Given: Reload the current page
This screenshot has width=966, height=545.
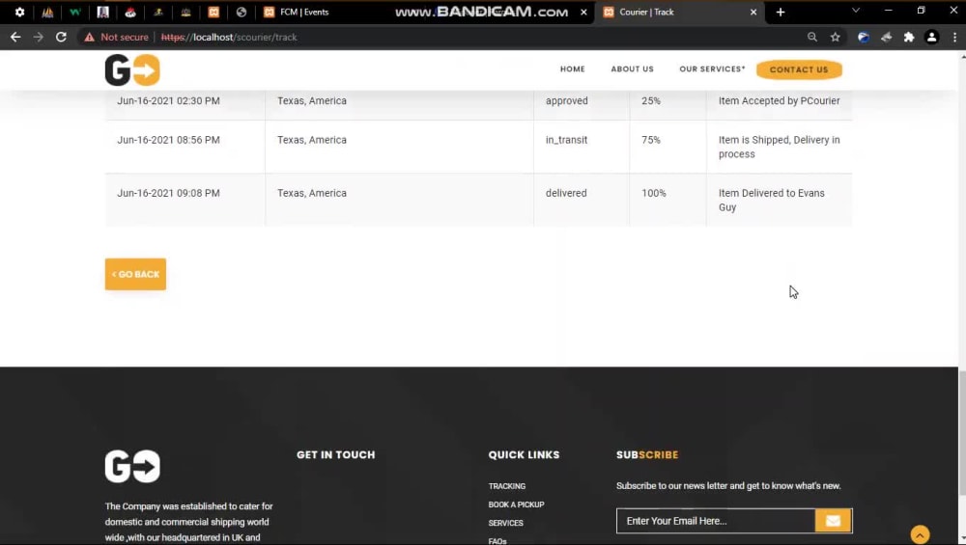Looking at the screenshot, I should click(61, 37).
